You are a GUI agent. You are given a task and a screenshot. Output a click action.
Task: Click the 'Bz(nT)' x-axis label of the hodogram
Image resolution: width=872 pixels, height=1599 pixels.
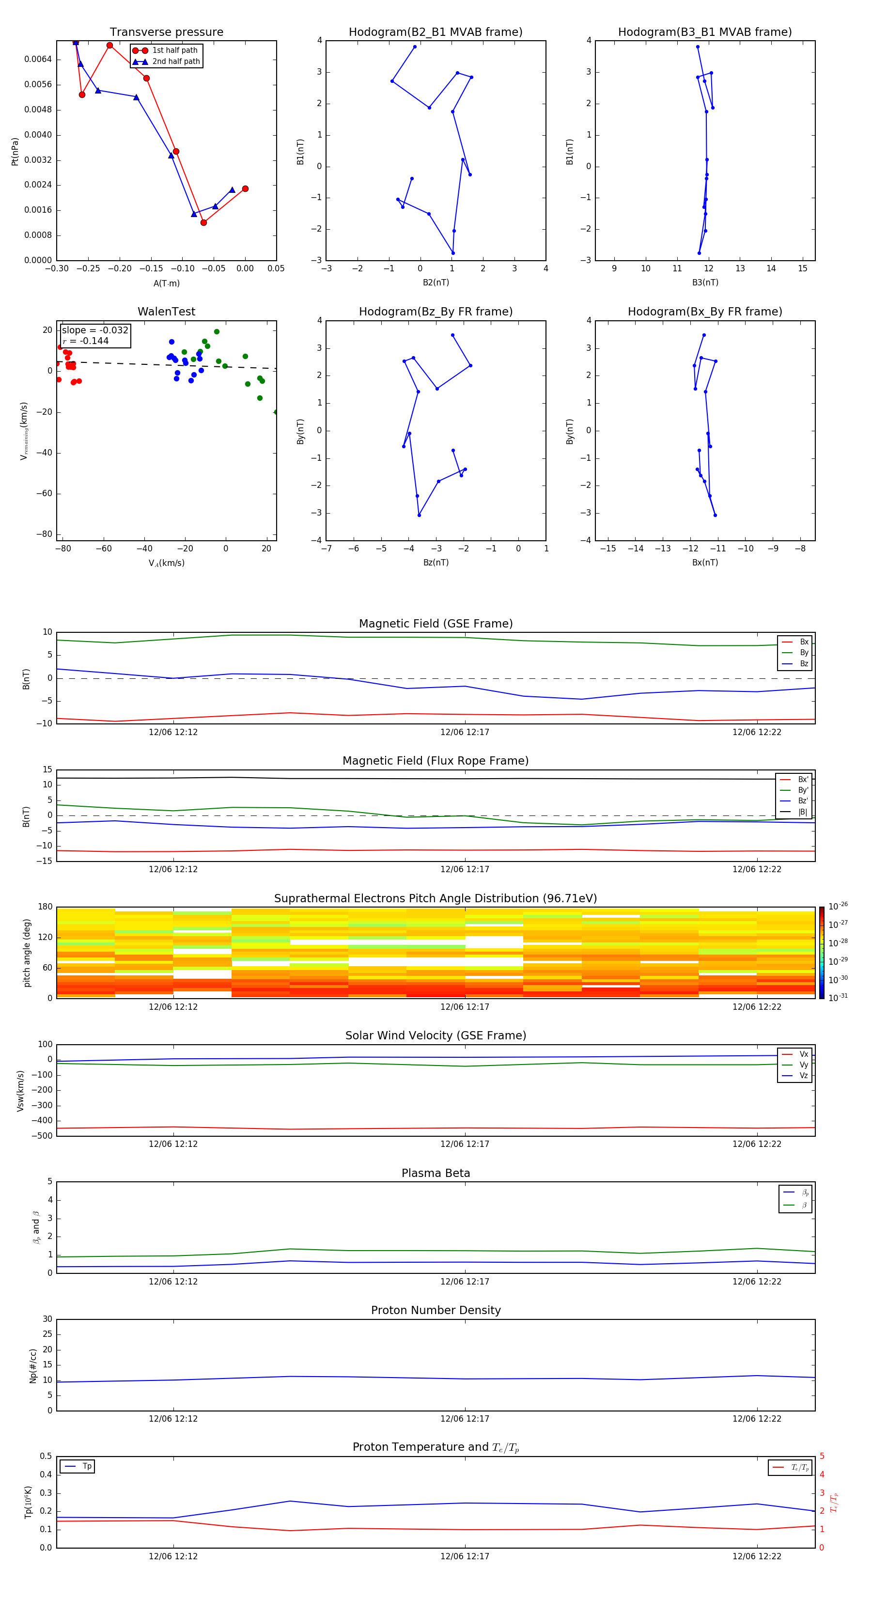pos(435,563)
